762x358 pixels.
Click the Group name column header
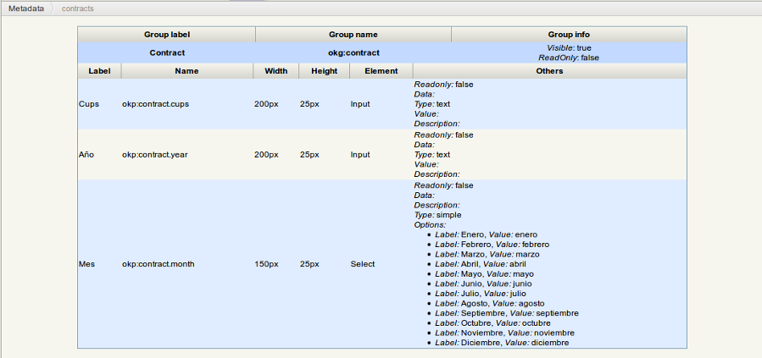[353, 35]
